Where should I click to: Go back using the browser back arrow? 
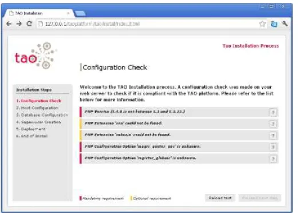tap(9, 23)
